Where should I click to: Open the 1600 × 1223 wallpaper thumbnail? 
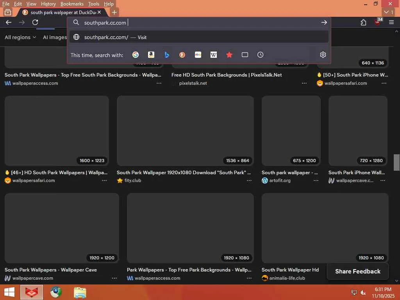pyautogui.click(x=57, y=131)
